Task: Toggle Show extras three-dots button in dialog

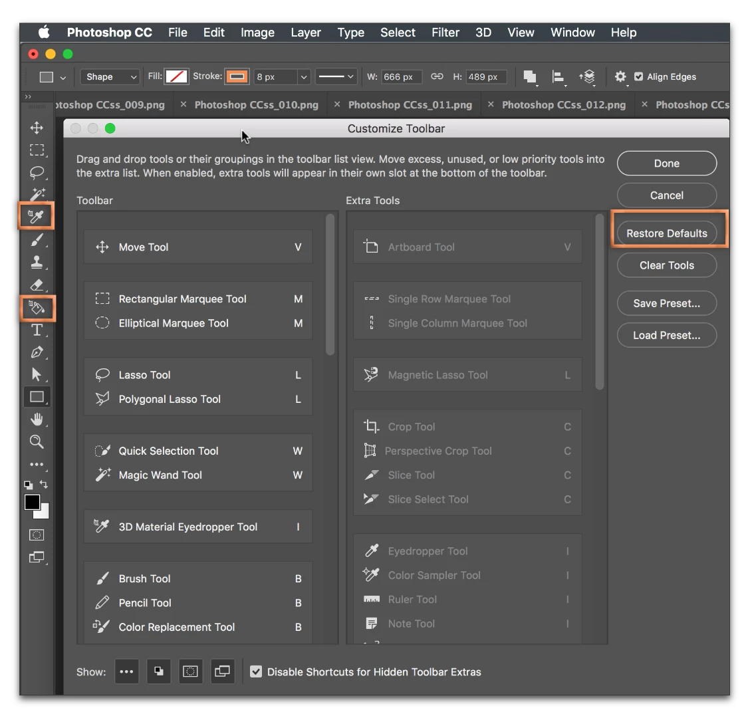Action: click(x=127, y=671)
